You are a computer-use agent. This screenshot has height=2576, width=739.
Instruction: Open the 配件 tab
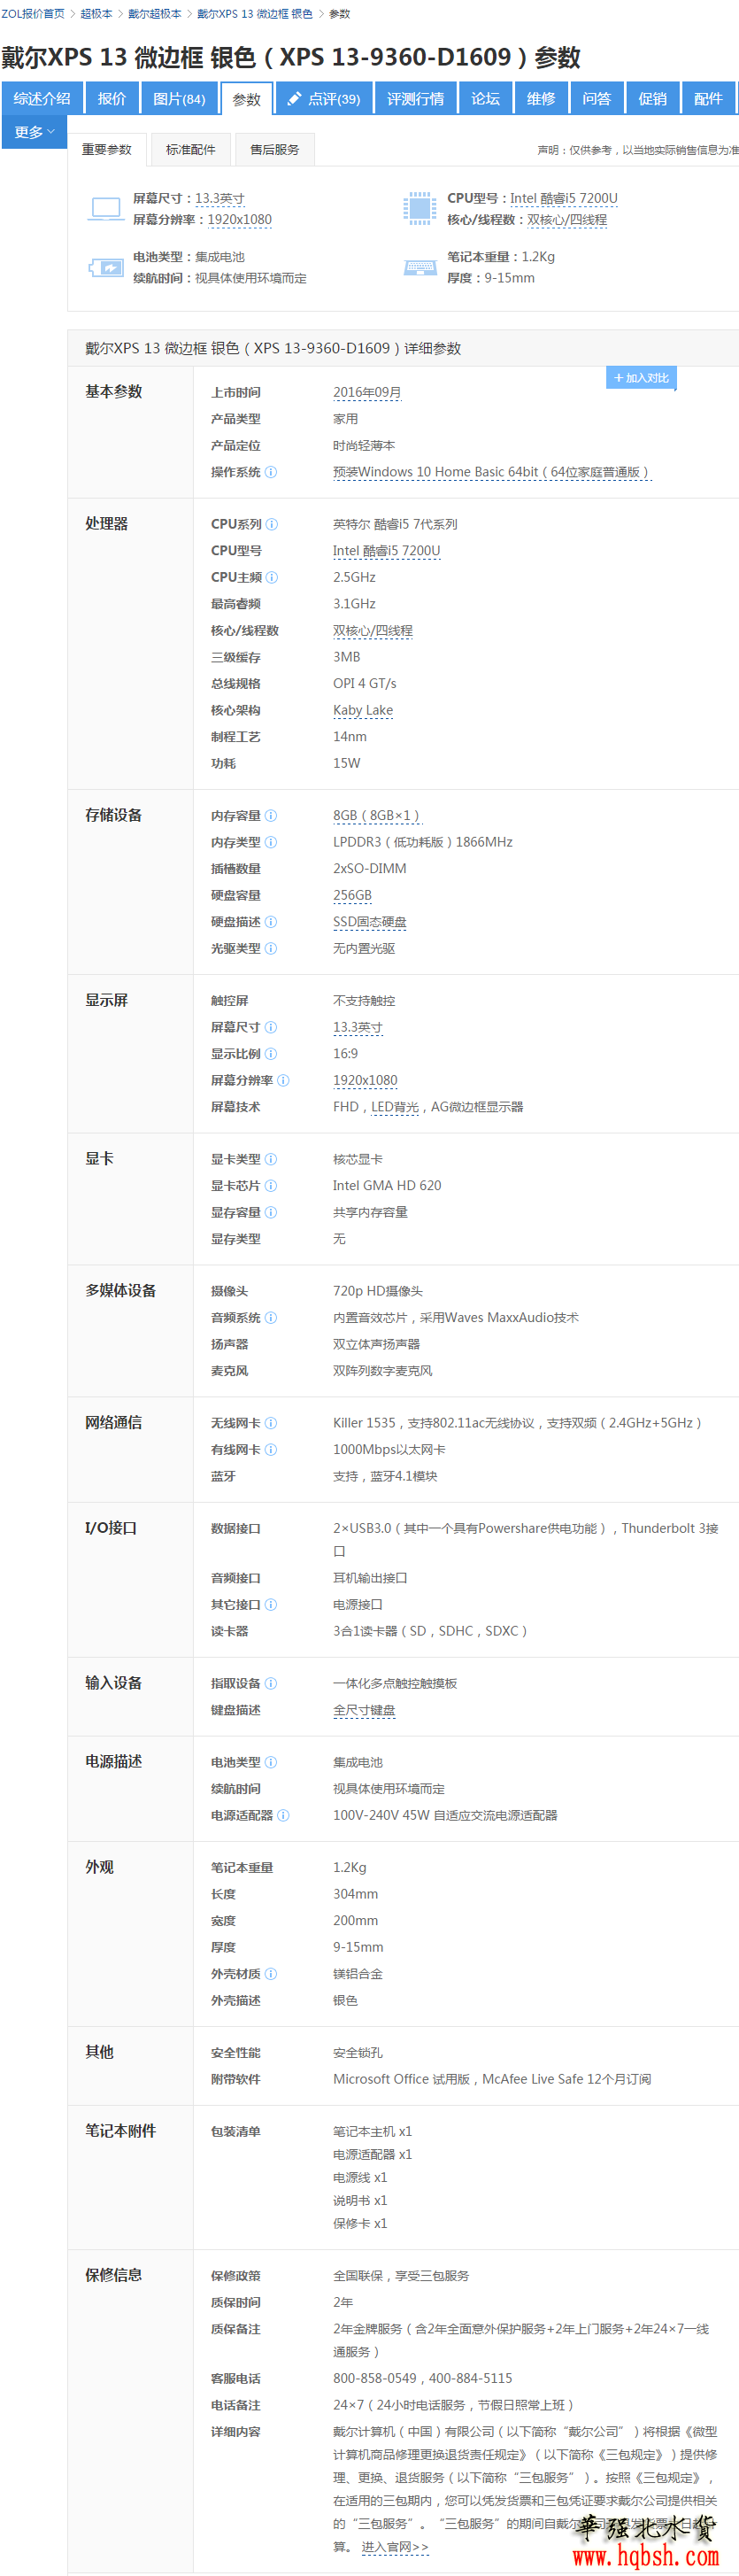(708, 98)
